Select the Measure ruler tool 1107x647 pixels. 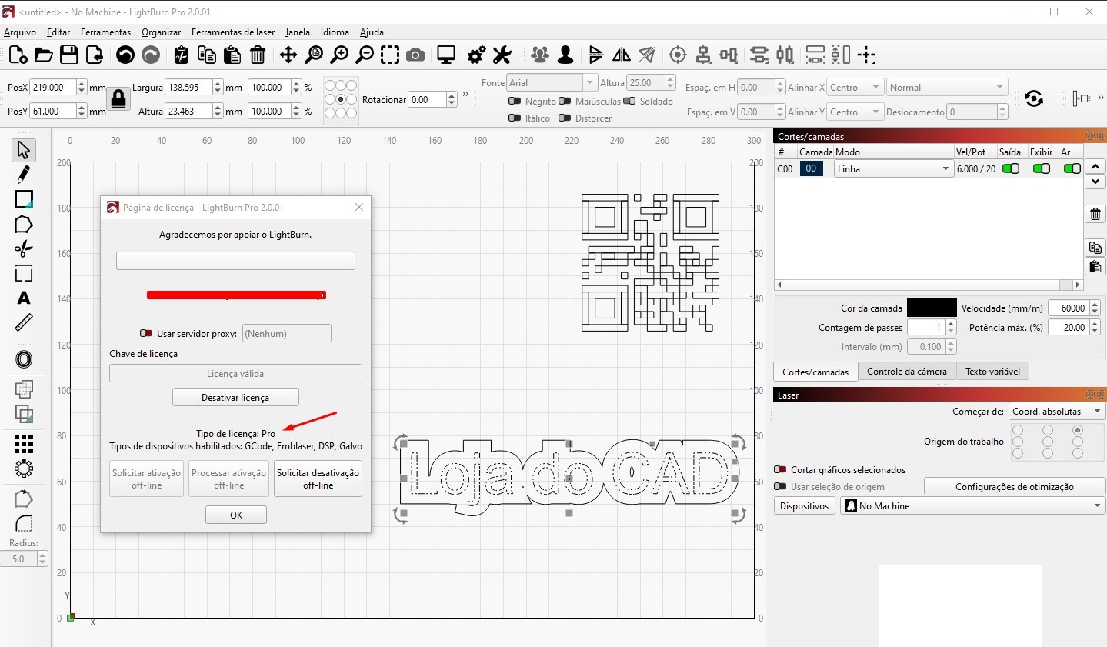pos(24,322)
